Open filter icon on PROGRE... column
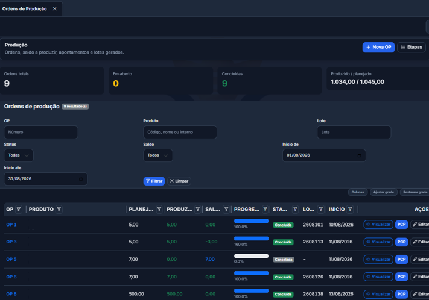Viewport: 429px width, 300px height. click(x=265, y=209)
